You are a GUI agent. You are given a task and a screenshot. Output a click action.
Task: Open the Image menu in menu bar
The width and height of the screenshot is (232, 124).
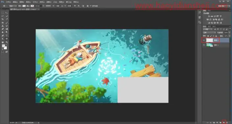point(22,2)
